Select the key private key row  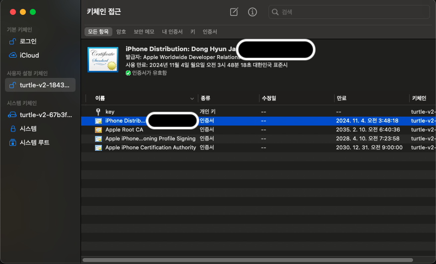[x=259, y=112]
